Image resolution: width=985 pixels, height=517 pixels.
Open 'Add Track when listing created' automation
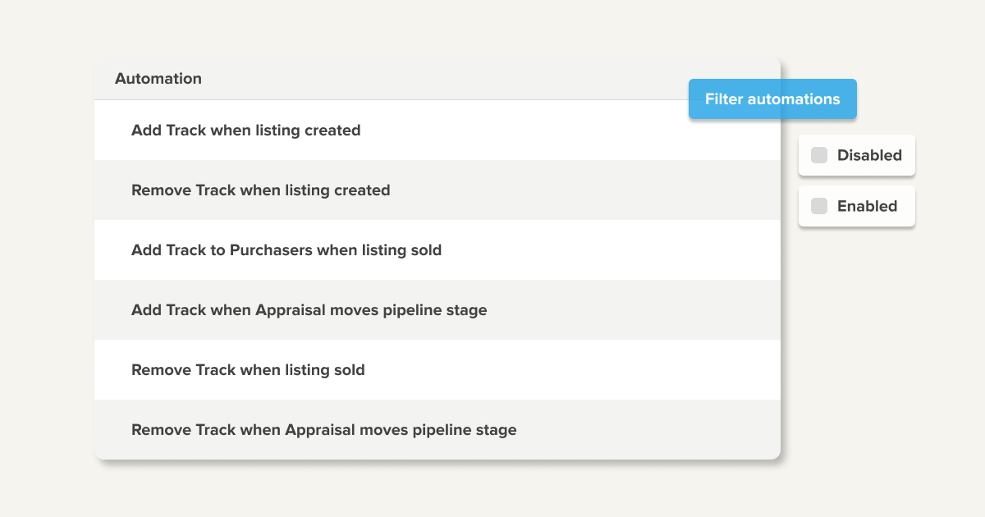[246, 130]
